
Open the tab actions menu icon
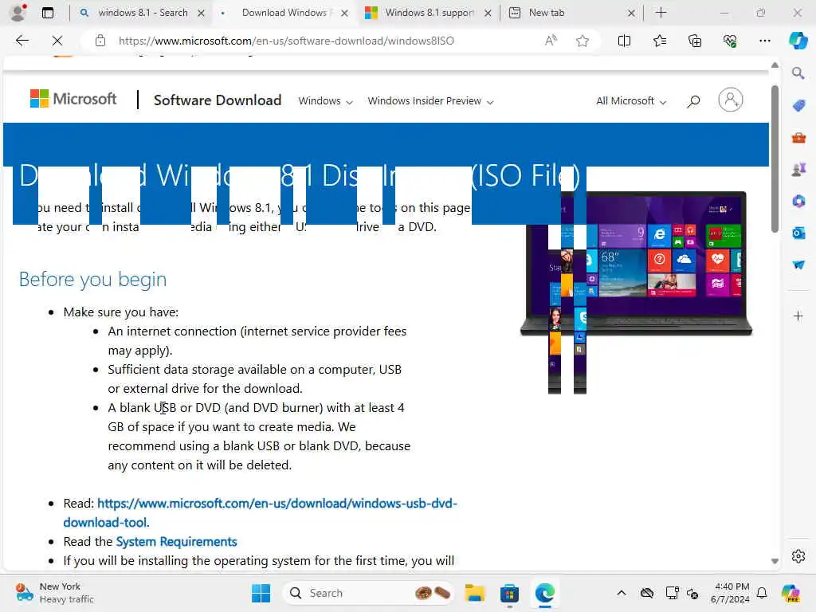click(x=47, y=13)
